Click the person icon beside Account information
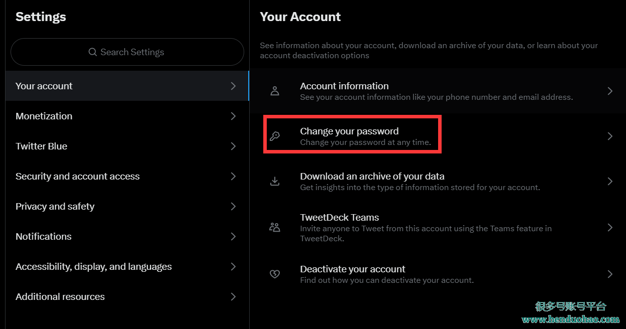Viewport: 626px width, 329px height. (x=275, y=91)
